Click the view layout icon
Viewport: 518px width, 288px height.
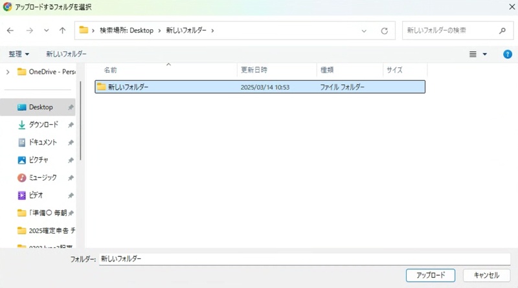click(x=473, y=54)
